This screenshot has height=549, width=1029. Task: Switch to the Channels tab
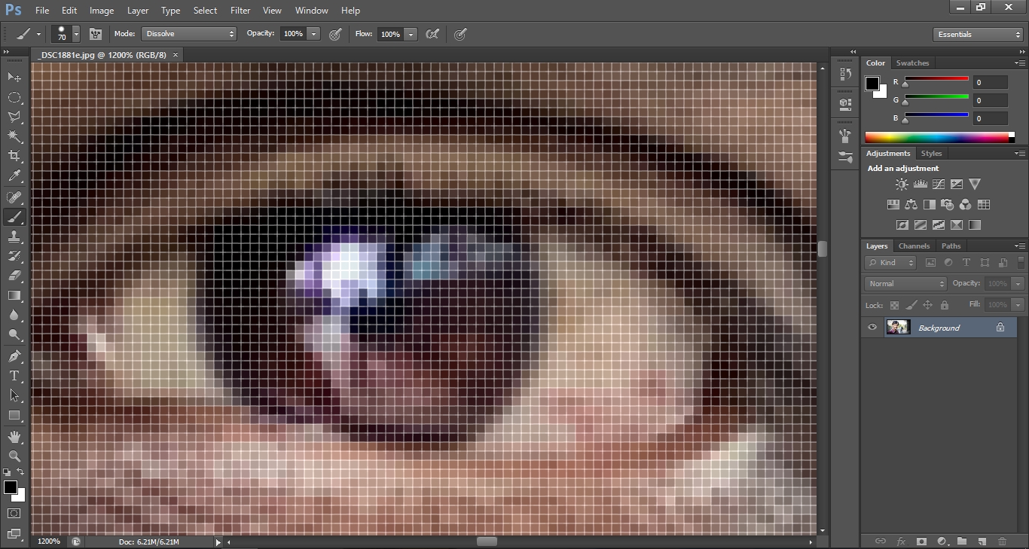tap(914, 246)
